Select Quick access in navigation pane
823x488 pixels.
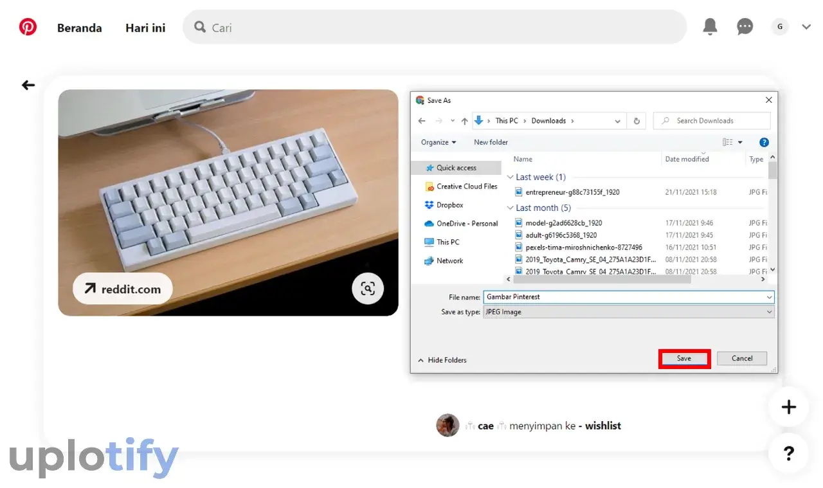456,168
